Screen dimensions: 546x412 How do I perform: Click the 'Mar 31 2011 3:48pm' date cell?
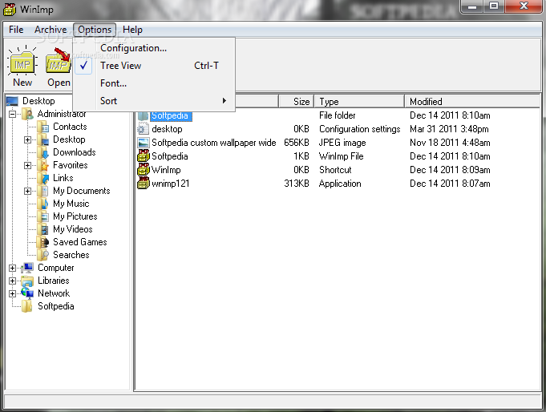click(449, 129)
